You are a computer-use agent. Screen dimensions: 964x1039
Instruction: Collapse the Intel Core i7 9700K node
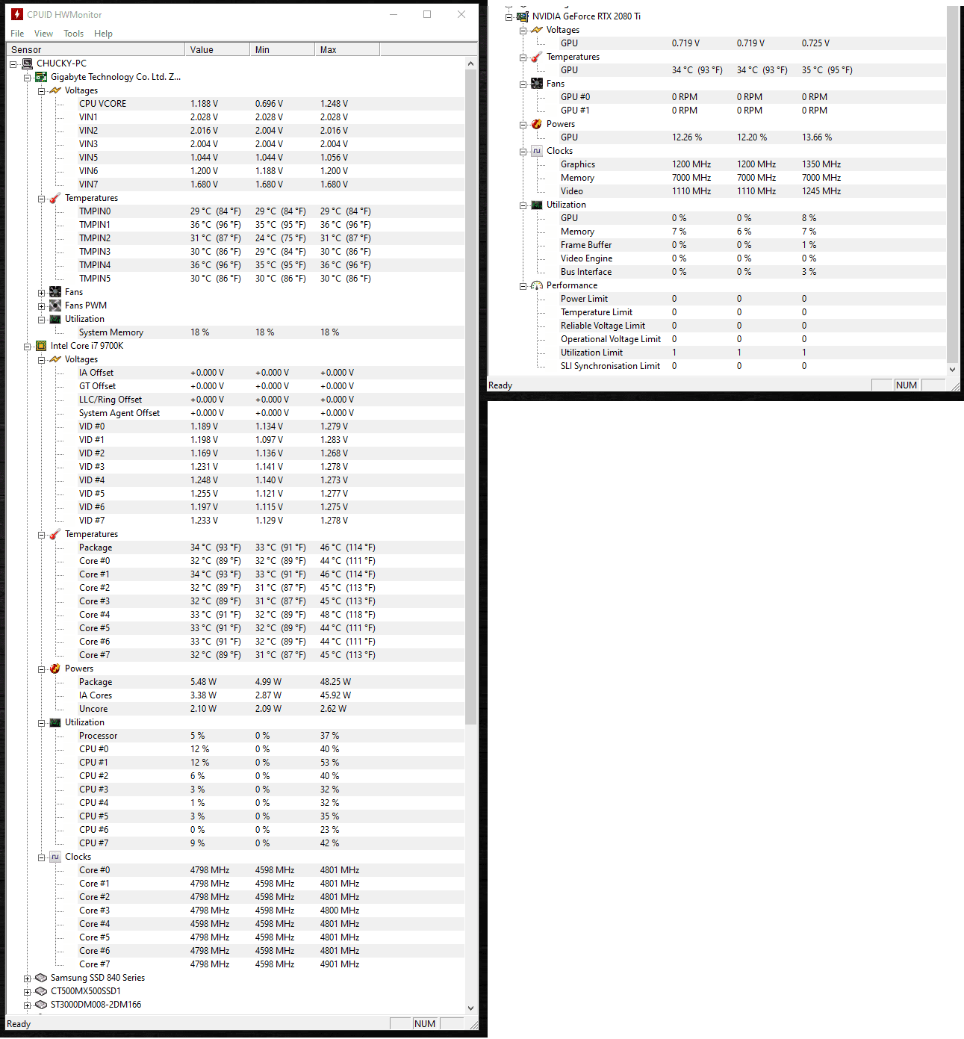28,347
